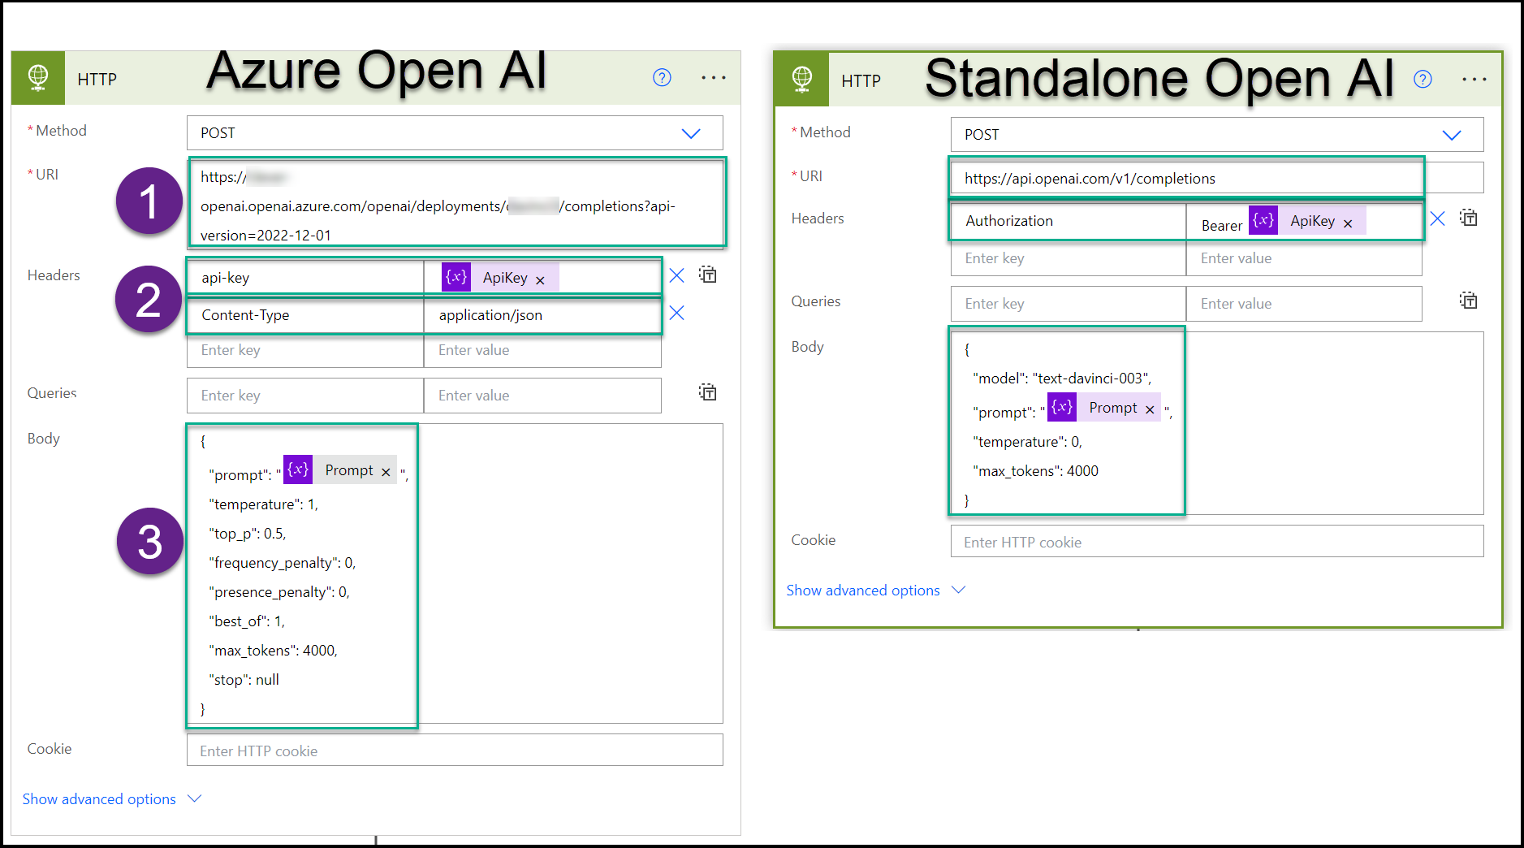Click the Standalone HTTP action globe icon

802,80
